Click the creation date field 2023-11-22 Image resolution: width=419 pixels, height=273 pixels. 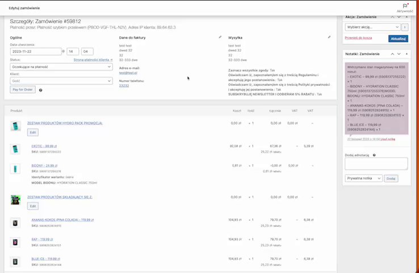[36, 51]
